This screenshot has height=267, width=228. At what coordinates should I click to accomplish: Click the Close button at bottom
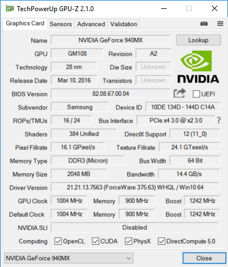pyautogui.click(x=204, y=258)
